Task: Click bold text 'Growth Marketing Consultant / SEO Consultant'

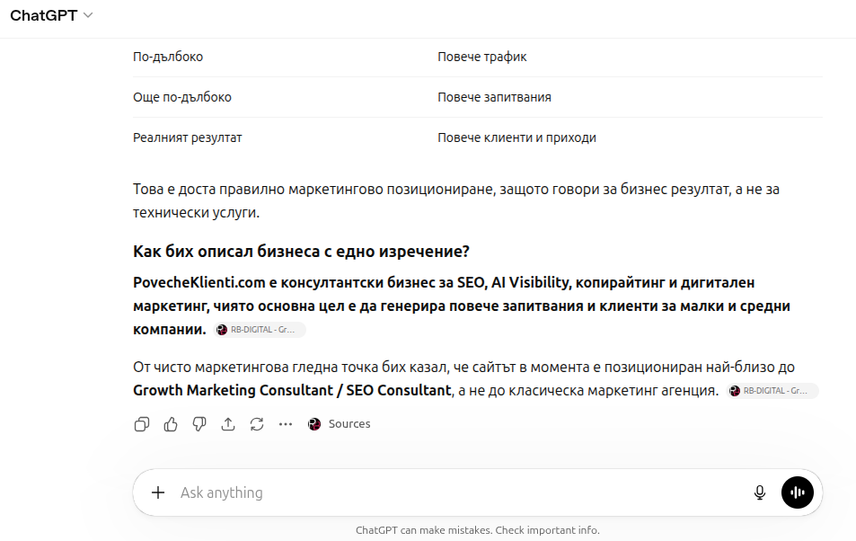Action: (x=293, y=390)
